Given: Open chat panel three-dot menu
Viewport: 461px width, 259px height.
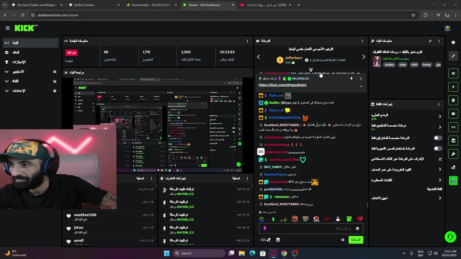Looking at the screenshot, I should point(362,41).
